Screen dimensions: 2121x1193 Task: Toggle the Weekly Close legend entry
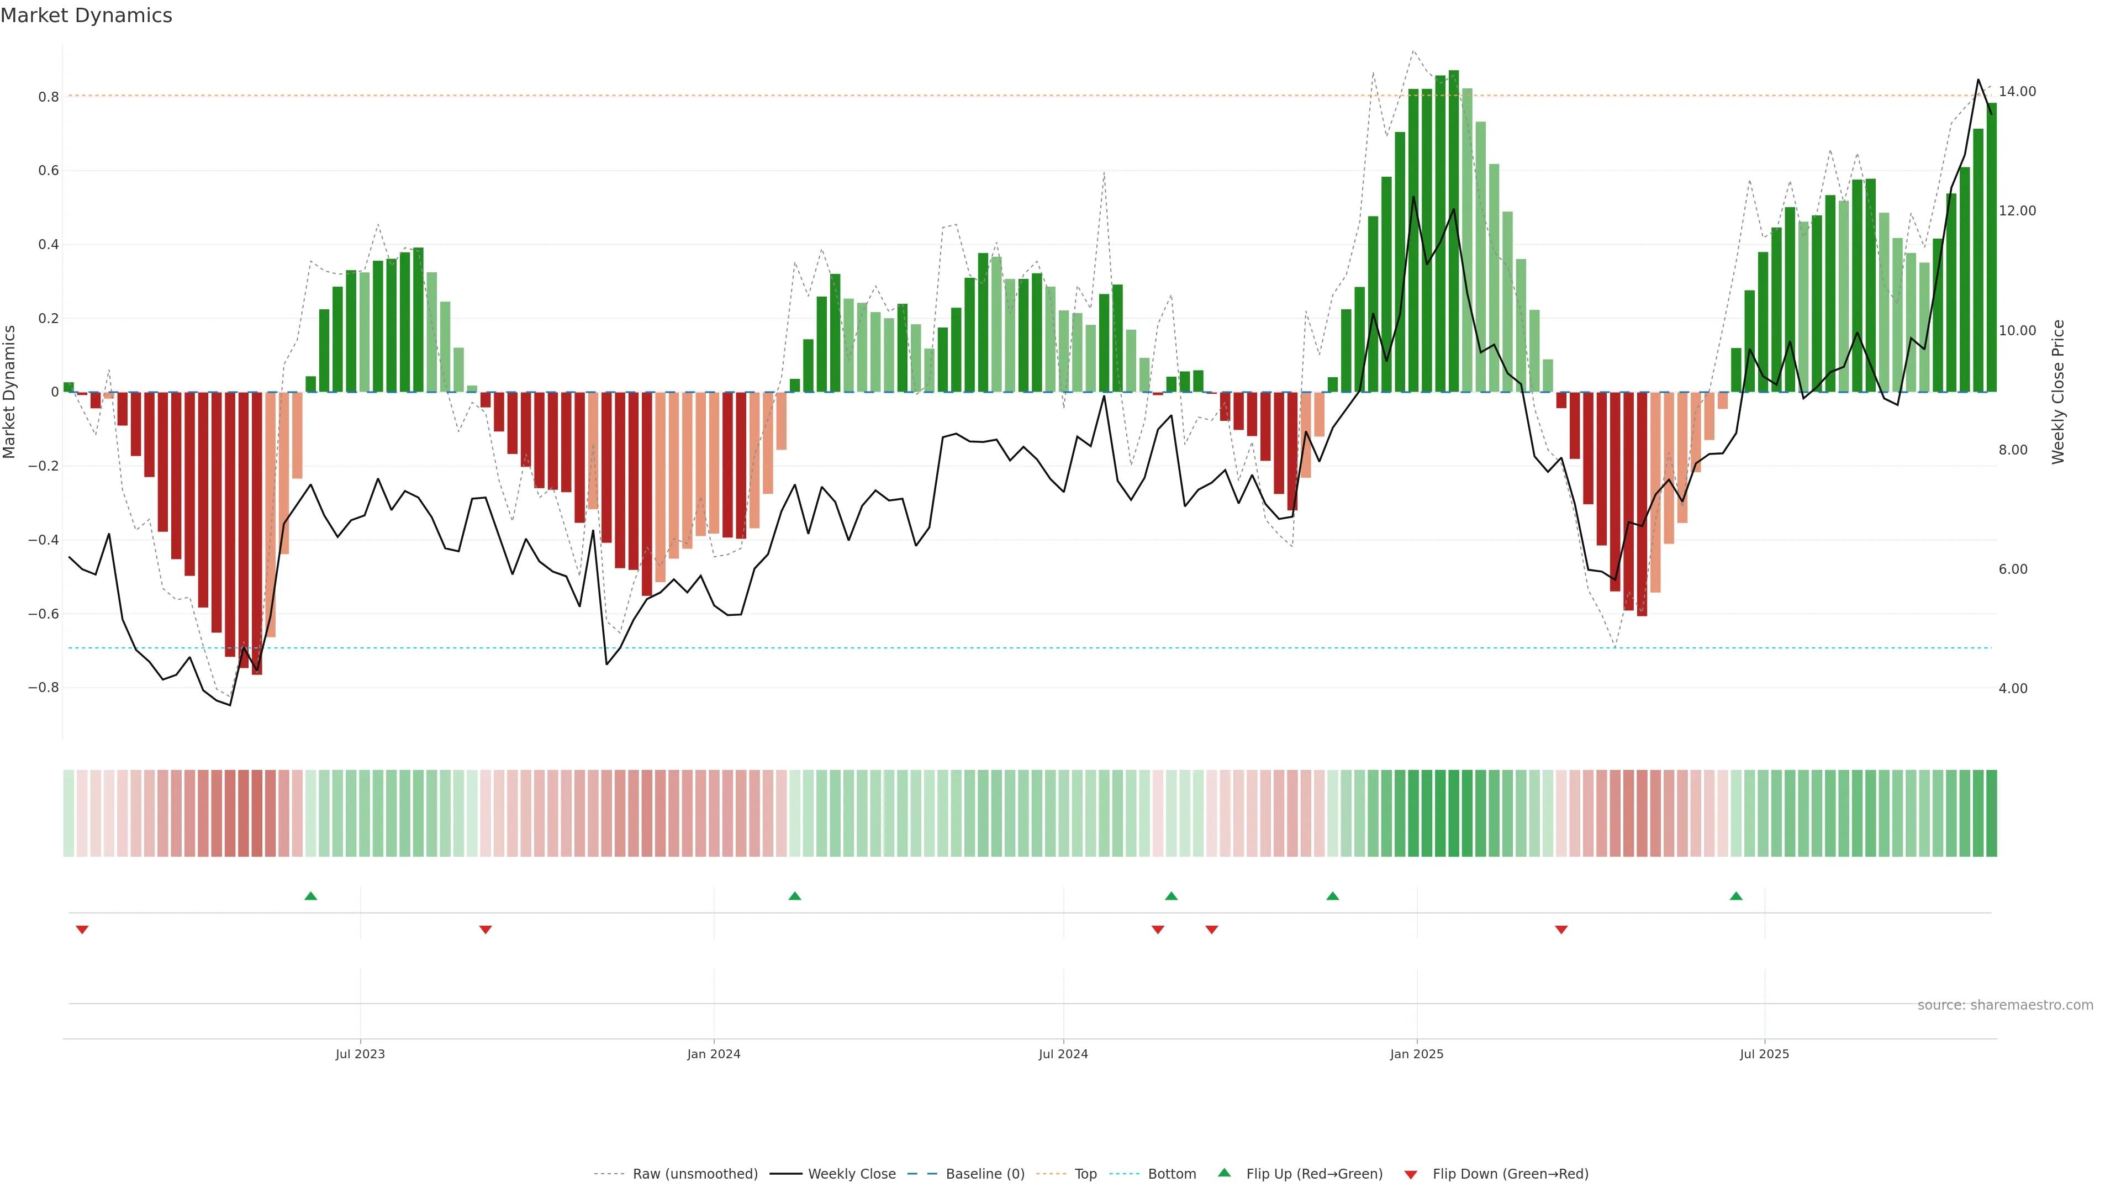click(x=851, y=1174)
